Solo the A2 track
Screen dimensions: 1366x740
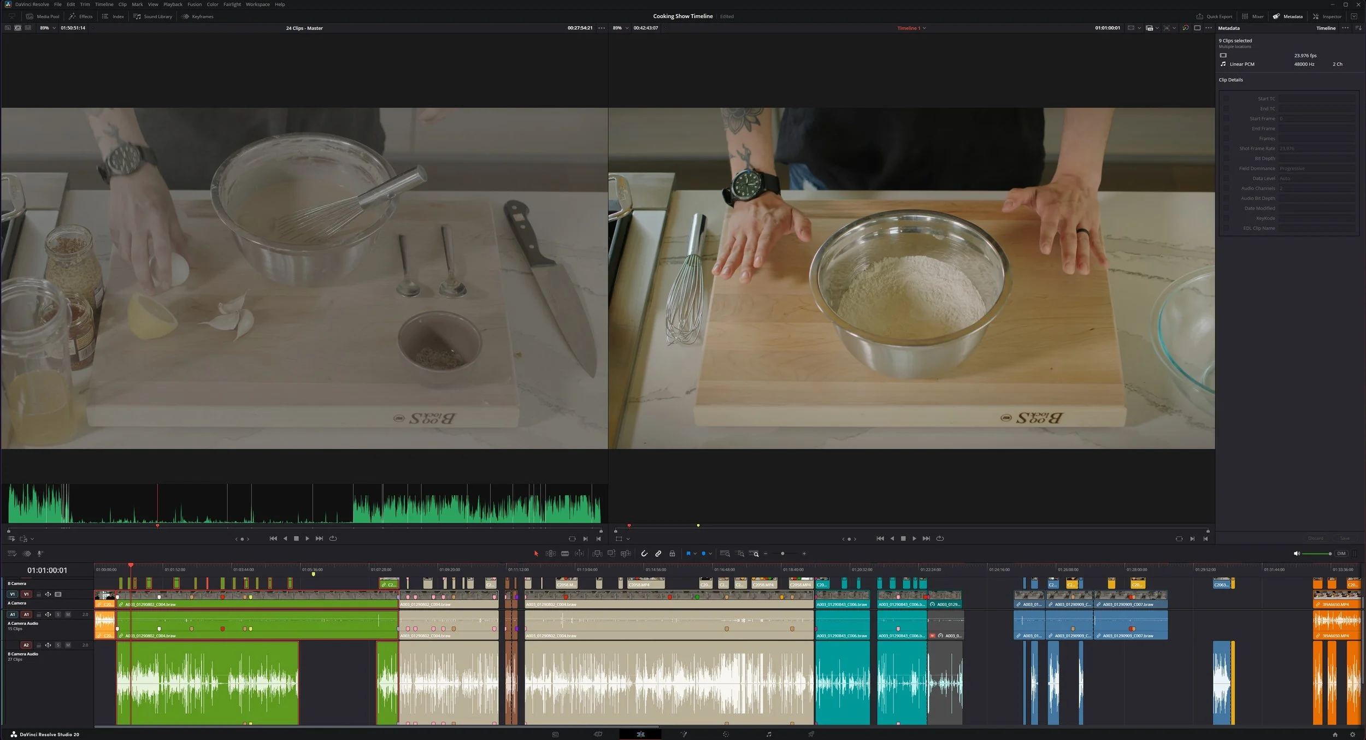(58, 645)
